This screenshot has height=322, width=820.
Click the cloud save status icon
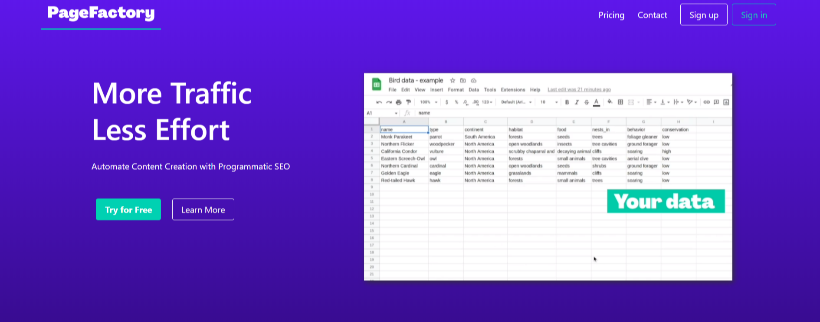point(474,80)
